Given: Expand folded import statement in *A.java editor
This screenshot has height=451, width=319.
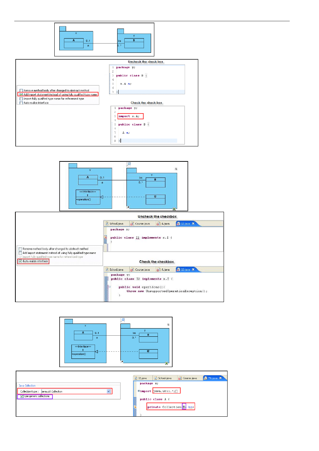Looking at the screenshot, I should [x=139, y=391].
